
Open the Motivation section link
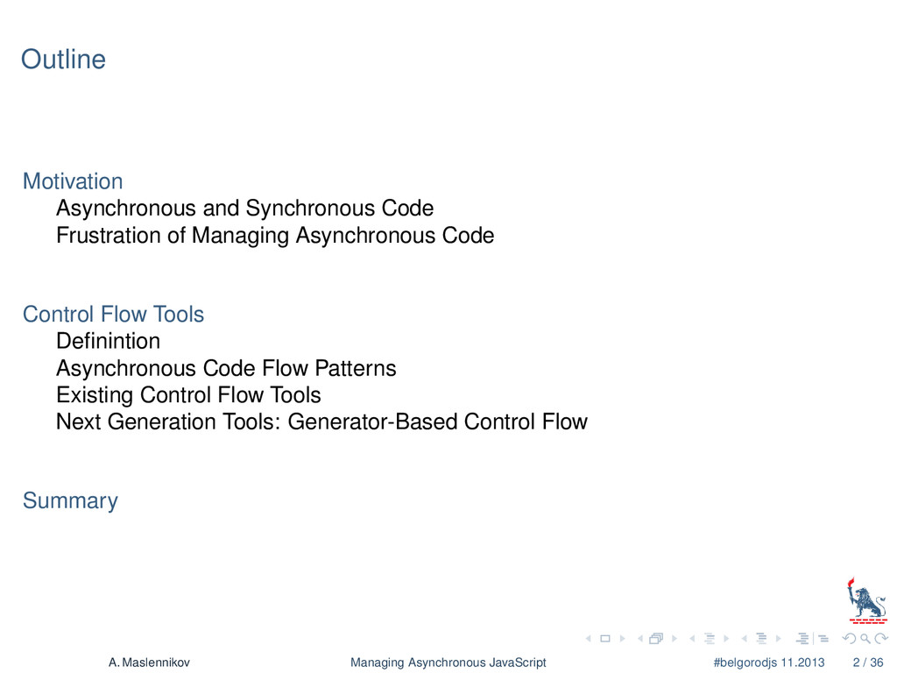click(73, 181)
